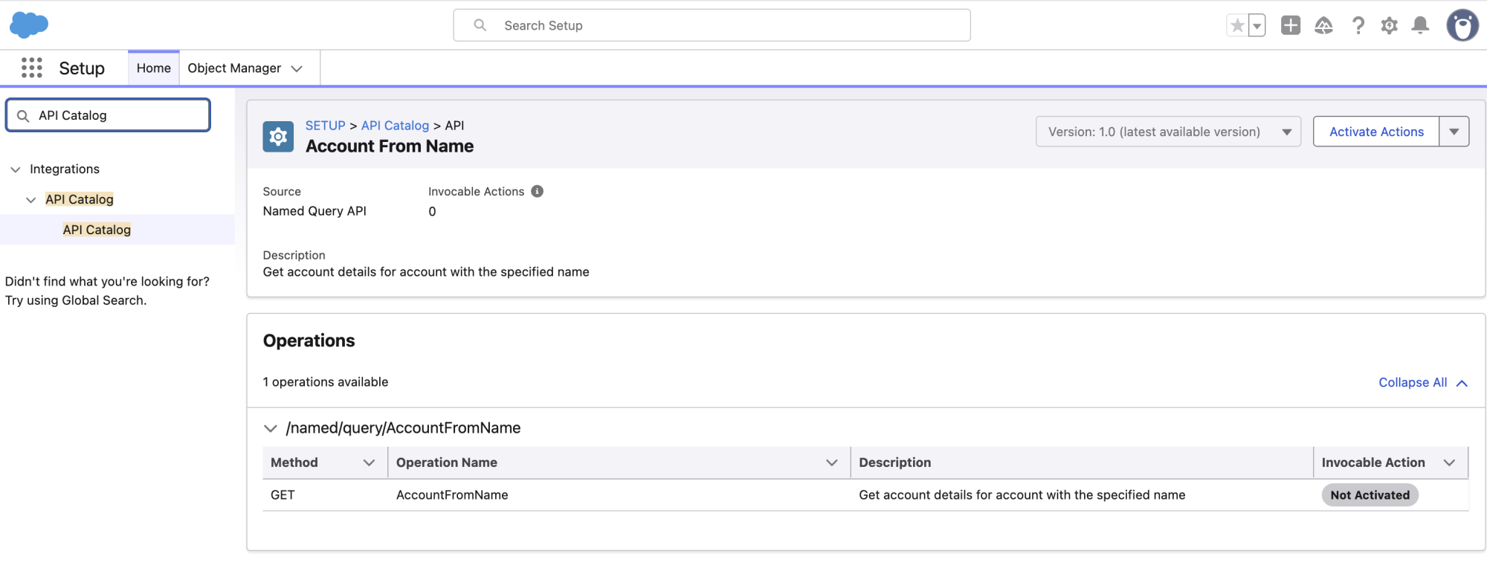Open the Version 1.0 dropdown
Screen dimensions: 1487x562
[1167, 132]
